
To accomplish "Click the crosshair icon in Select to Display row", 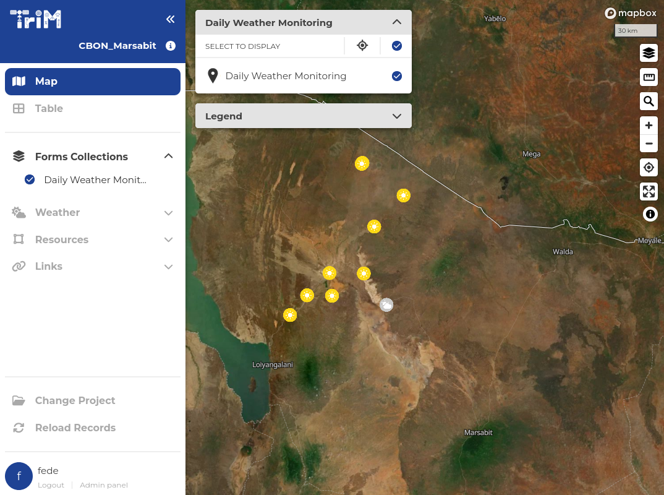I will (362, 46).
